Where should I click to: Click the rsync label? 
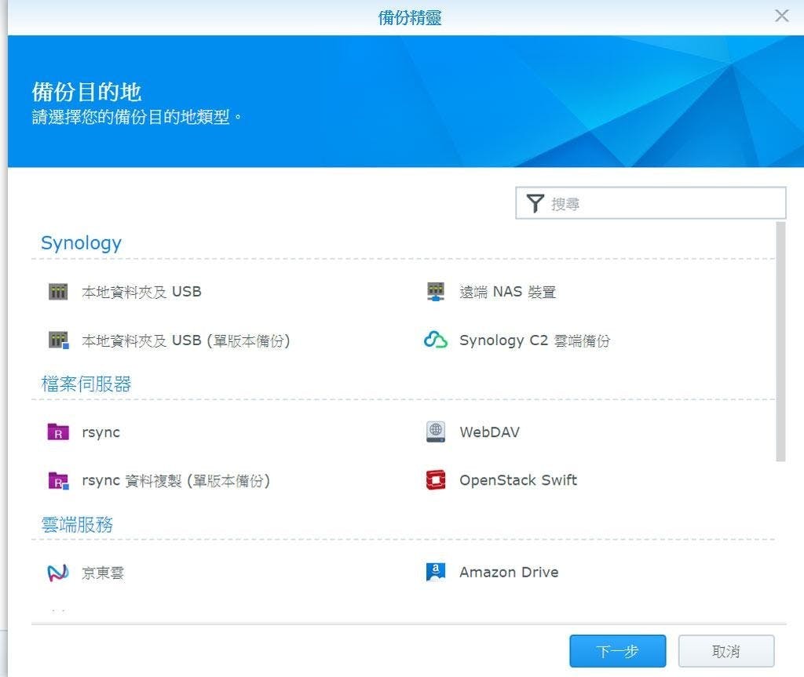pyautogui.click(x=101, y=432)
